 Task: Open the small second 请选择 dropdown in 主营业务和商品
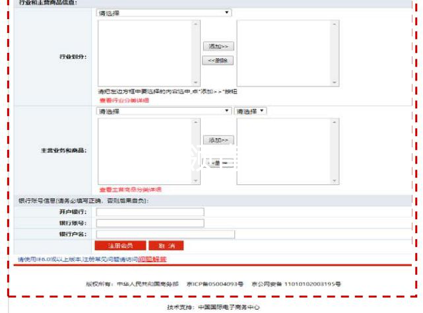coord(251,111)
